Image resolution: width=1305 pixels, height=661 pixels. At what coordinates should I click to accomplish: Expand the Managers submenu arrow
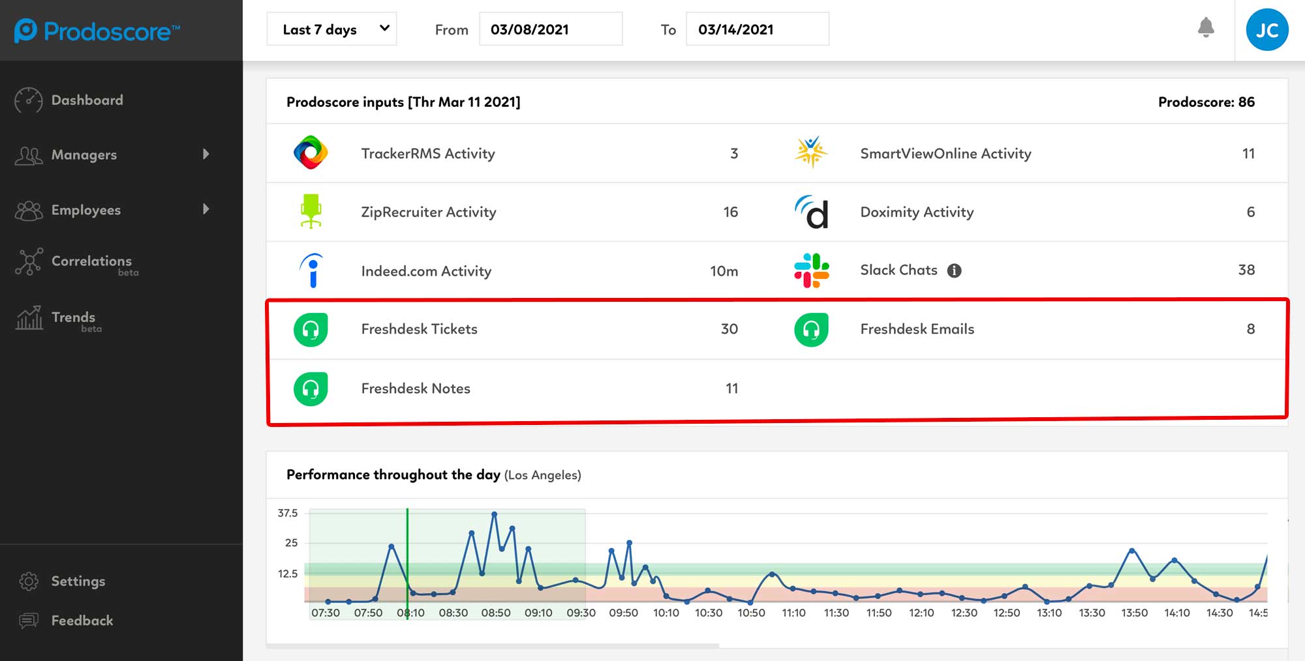(206, 154)
